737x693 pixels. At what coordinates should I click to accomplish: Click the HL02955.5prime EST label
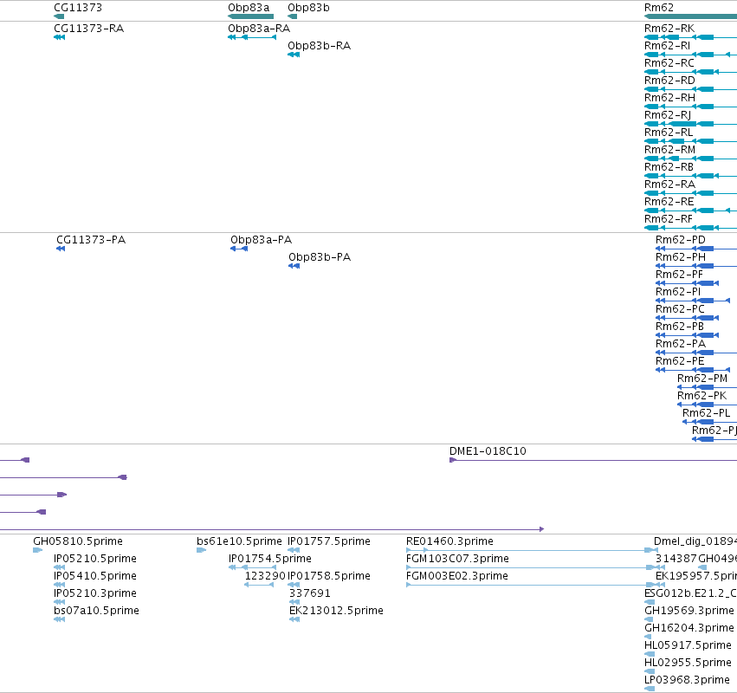(688, 664)
